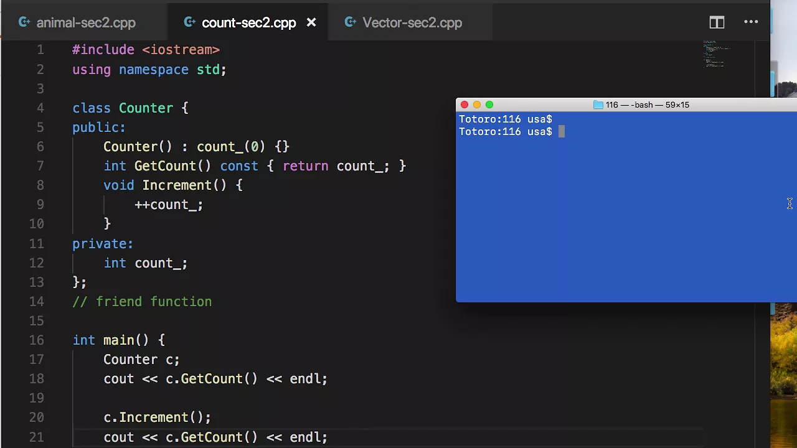Close the terminal window with the red button
Viewport: 797px width, 448px height.
(465, 105)
